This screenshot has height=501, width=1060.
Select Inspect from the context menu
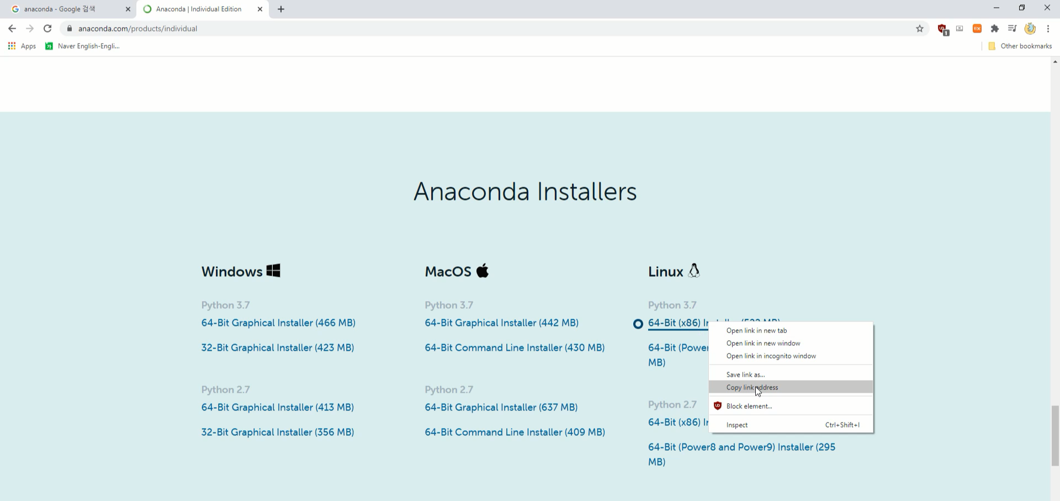[x=791, y=425]
